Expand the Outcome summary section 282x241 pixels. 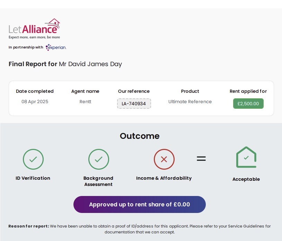pyautogui.click(x=140, y=136)
